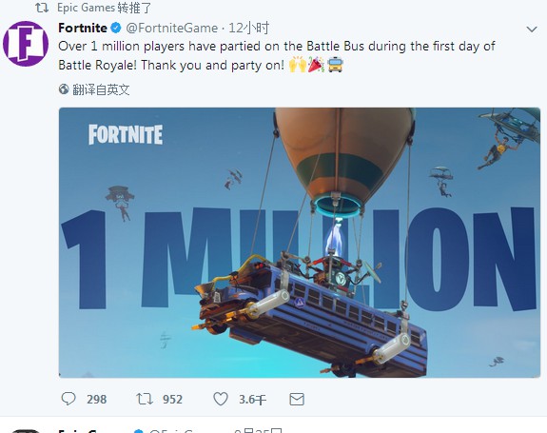Open the Fortnite purple F avatar
Viewport: 547px width, 433px height.
point(26,44)
